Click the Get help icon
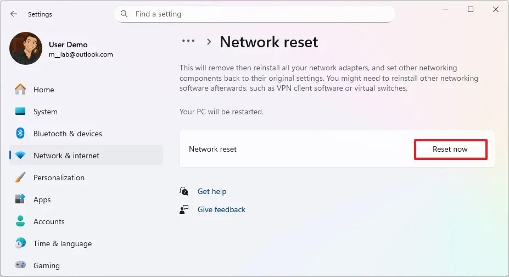Screen dimensions: 509x277 coord(184,191)
